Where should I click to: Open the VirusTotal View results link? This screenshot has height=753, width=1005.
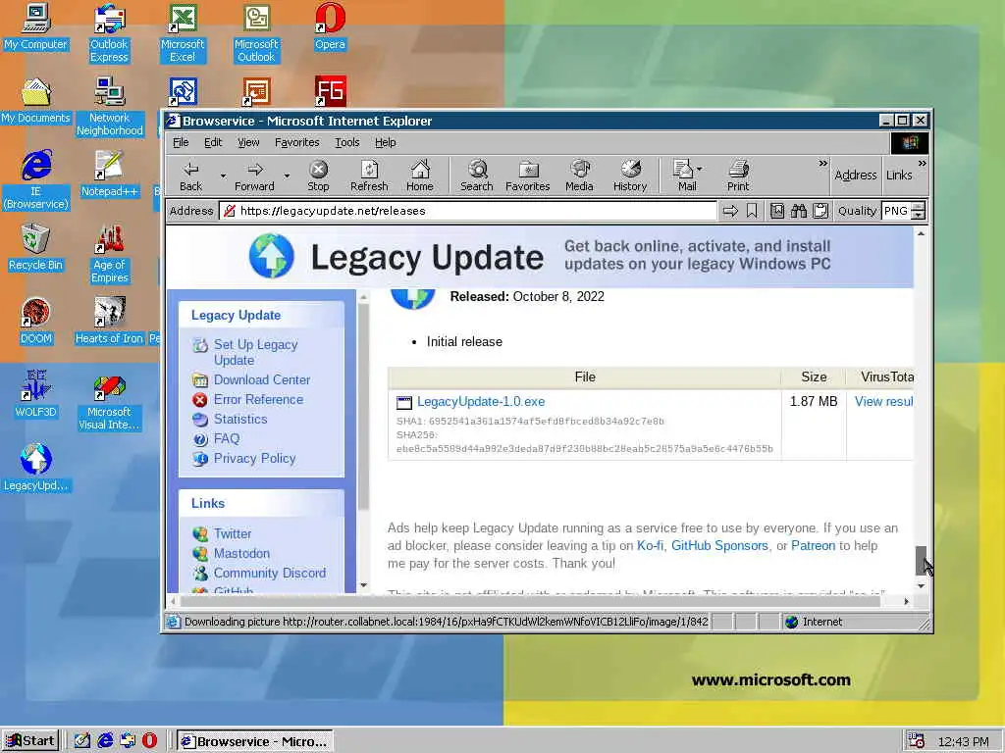[884, 401]
